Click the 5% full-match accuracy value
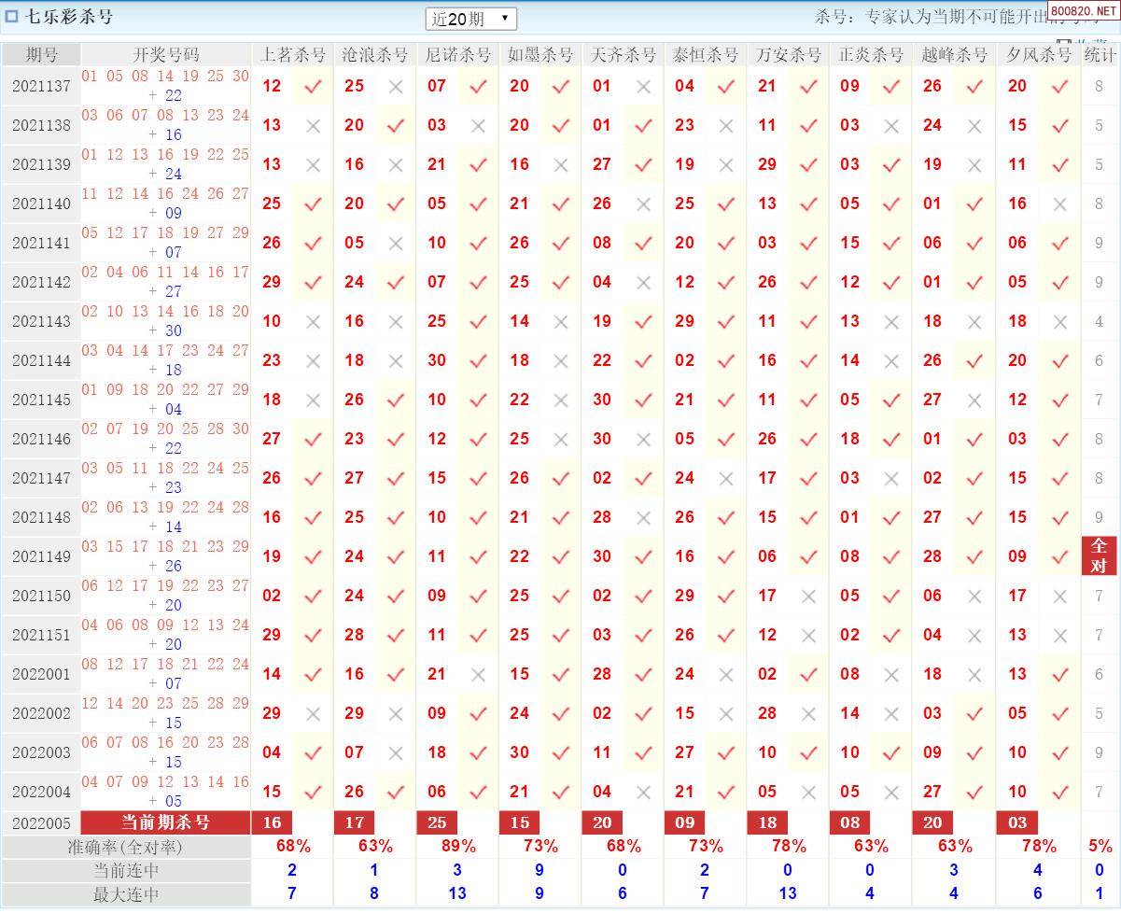Viewport: 1121px width, 913px height. click(1100, 846)
